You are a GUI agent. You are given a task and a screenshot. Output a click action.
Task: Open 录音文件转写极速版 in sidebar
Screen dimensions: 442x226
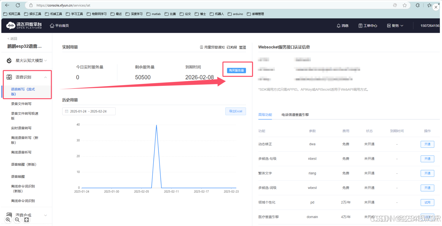pos(25,116)
